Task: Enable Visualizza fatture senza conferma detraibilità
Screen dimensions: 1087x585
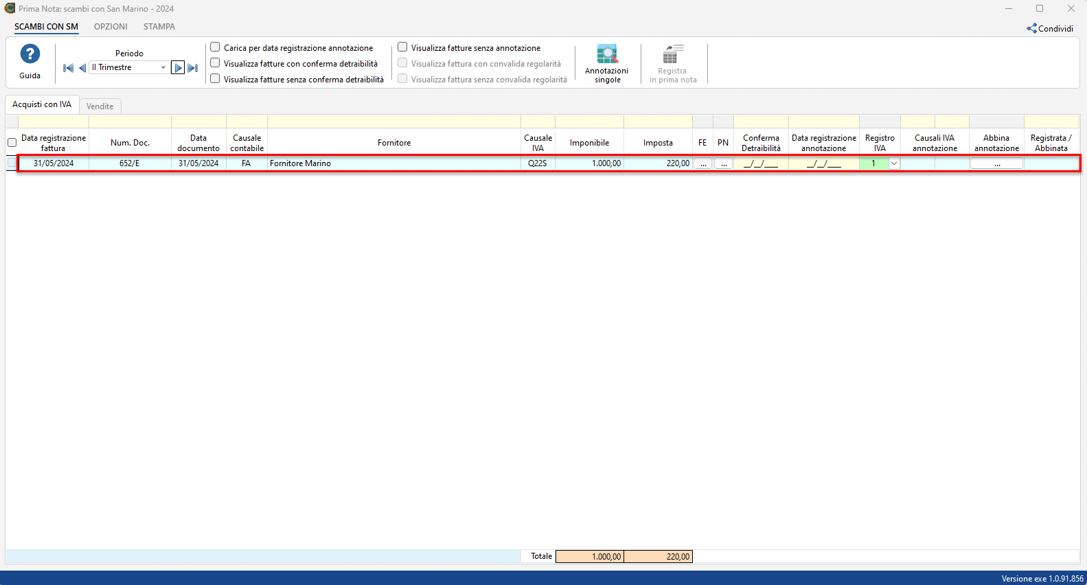Action: click(215, 79)
